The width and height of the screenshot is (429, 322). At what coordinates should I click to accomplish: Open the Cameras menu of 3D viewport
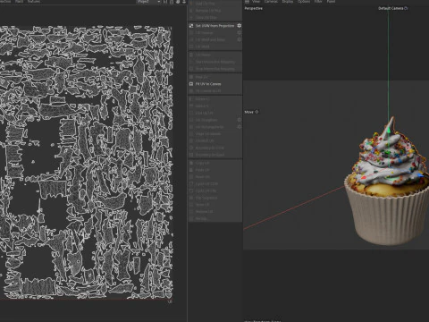[271, 2]
